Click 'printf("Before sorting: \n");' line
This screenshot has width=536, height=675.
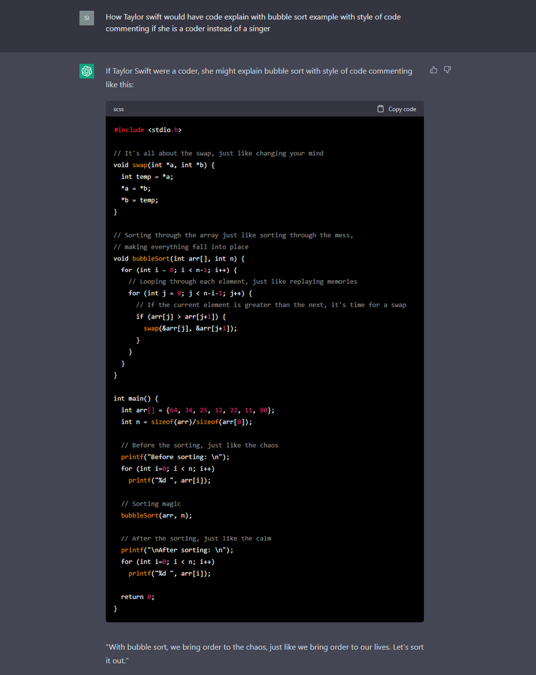point(175,457)
